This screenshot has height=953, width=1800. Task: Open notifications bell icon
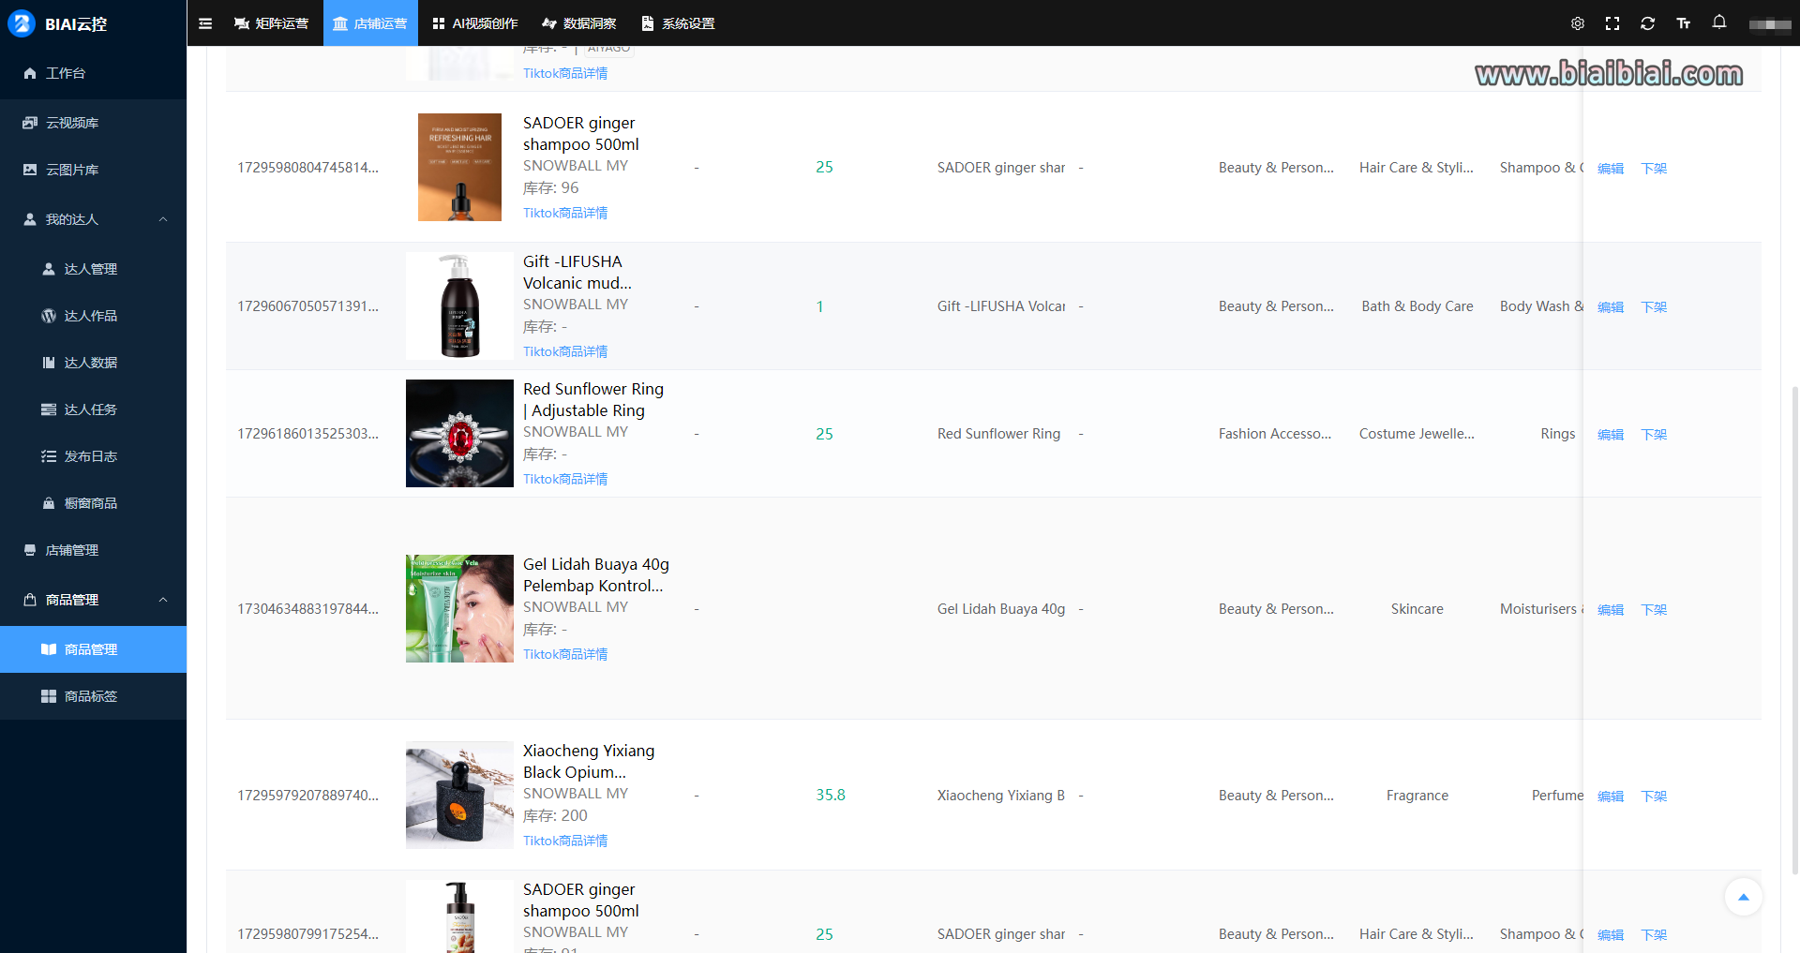click(1719, 22)
